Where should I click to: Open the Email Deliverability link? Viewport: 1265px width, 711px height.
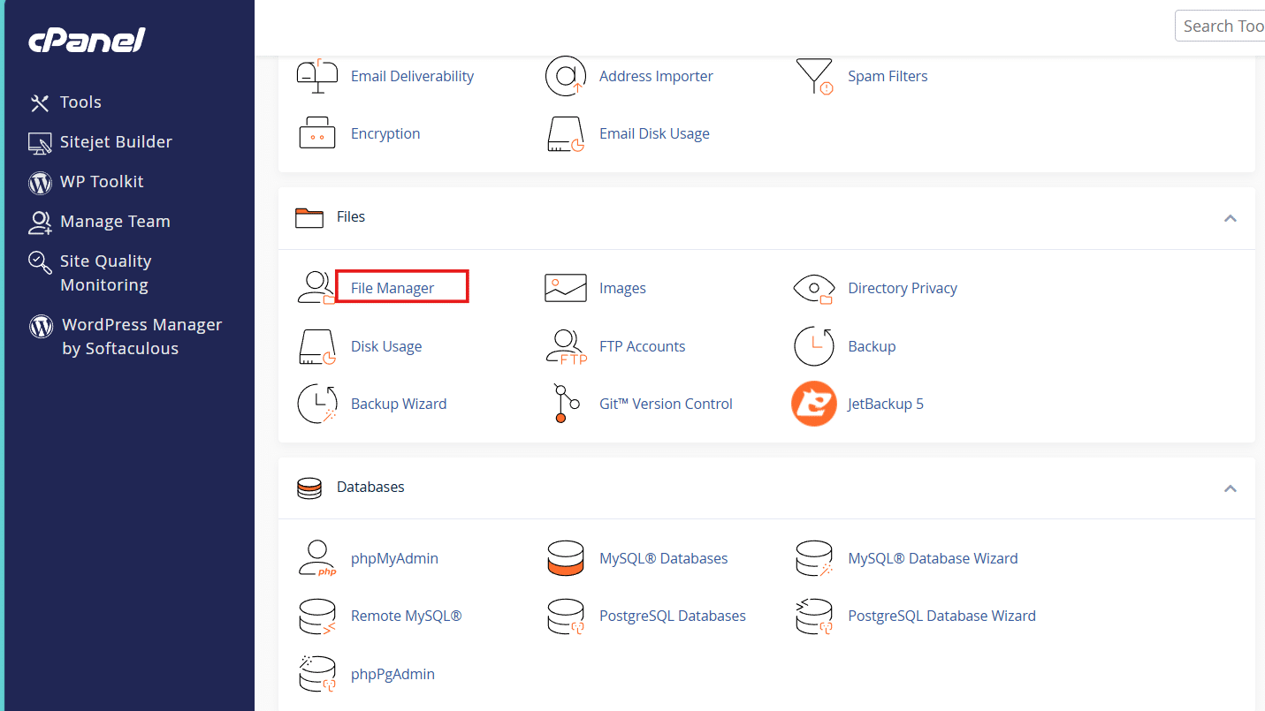click(412, 76)
